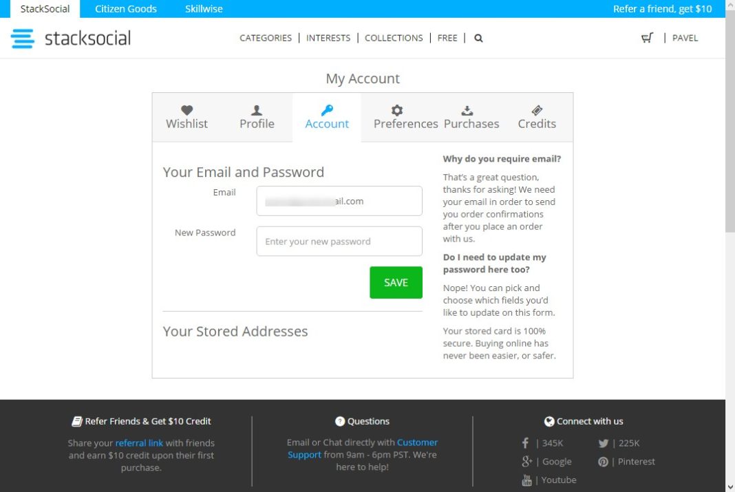Open the Google footer link

click(x=557, y=462)
